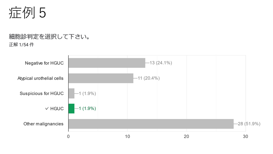
Task: Select the Atypical urothelial cells label
Action: [x=40, y=78]
